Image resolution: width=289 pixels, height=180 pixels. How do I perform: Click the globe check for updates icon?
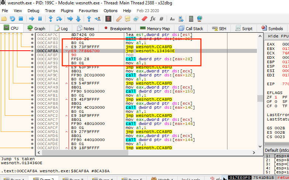pos(200,18)
